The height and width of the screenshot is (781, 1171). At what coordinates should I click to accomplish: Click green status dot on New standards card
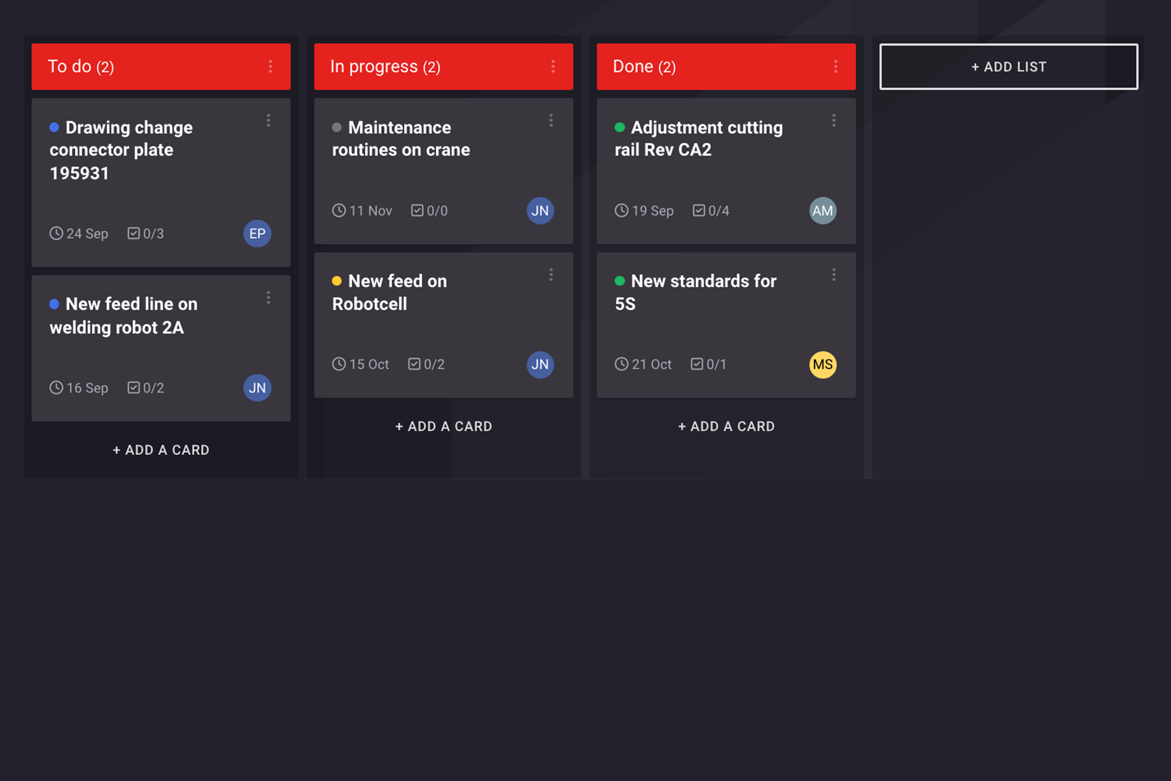(x=620, y=281)
